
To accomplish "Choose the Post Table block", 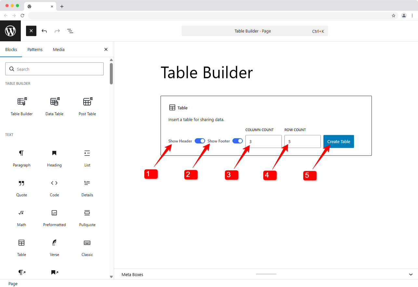I will [87, 102].
